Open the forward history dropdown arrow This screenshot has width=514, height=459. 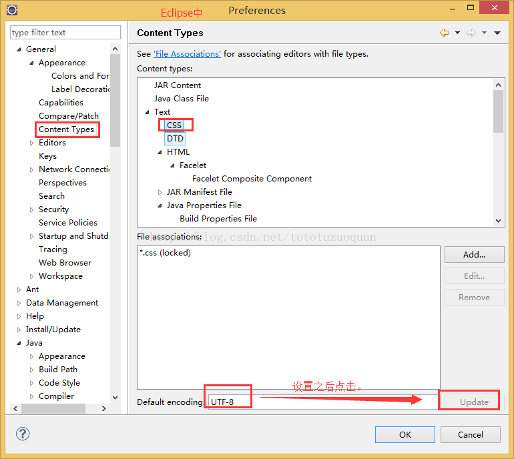tap(484, 33)
